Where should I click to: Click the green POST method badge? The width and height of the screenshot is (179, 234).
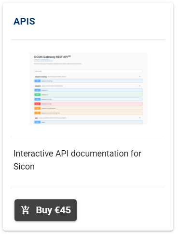(37, 95)
